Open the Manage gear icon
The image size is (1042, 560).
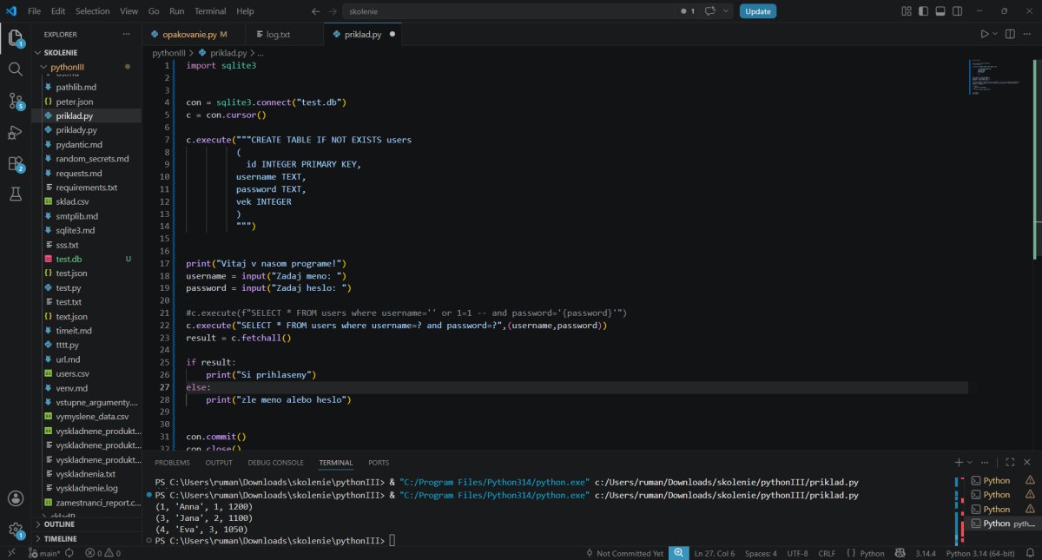tap(15, 529)
